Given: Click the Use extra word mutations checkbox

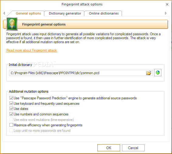Looking at the screenshot, I should pos(11,119).
